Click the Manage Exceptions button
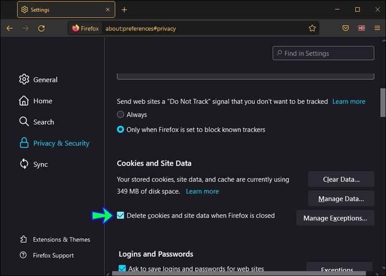Viewport: 386px width, 276px height. 335,218
